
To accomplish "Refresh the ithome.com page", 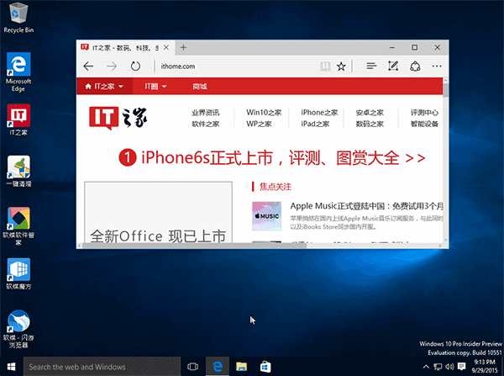I will tap(135, 66).
